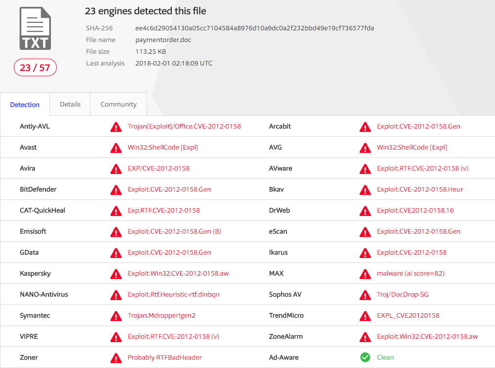Click the 23 / 57 detection score badge
495x368 pixels.
coord(35,68)
